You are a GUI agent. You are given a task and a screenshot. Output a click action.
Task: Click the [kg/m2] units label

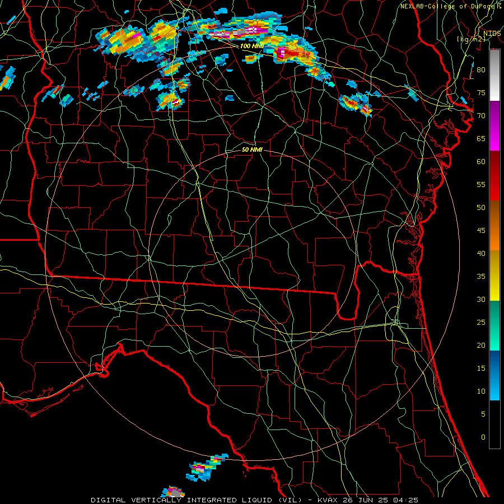click(x=471, y=39)
